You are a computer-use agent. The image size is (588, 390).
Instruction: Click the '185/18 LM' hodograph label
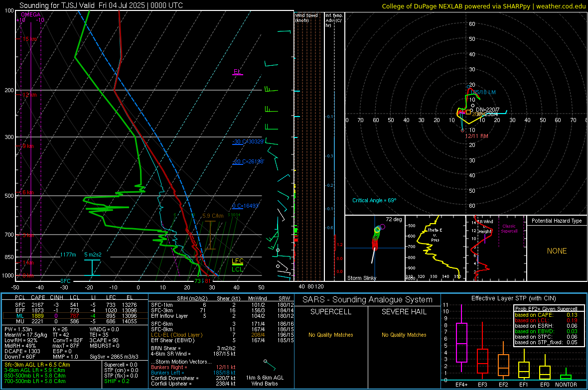click(483, 92)
